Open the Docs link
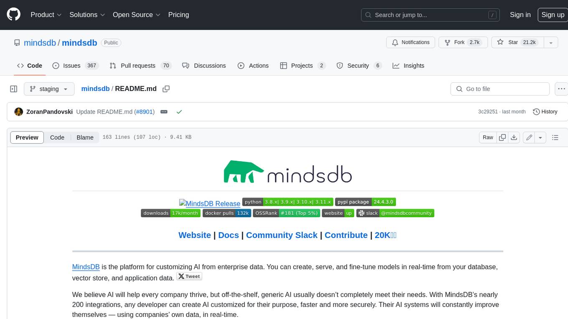 tap(228, 235)
